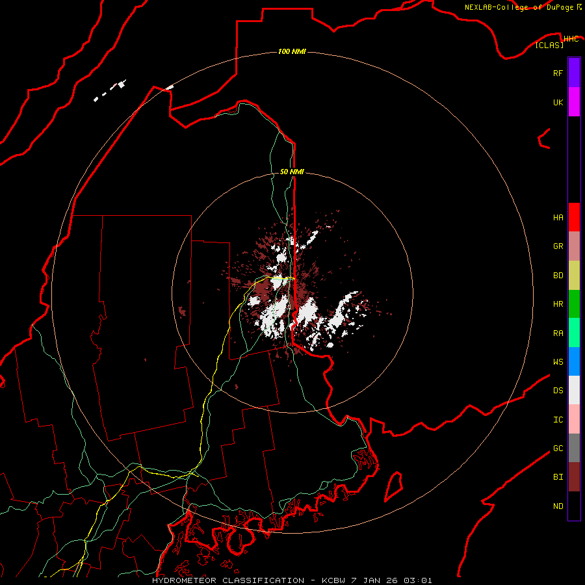
Task: Click the HR legend label
Action: pyautogui.click(x=558, y=304)
